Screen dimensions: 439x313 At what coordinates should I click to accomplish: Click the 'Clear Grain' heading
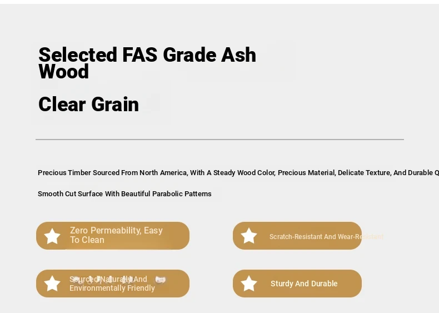click(88, 104)
